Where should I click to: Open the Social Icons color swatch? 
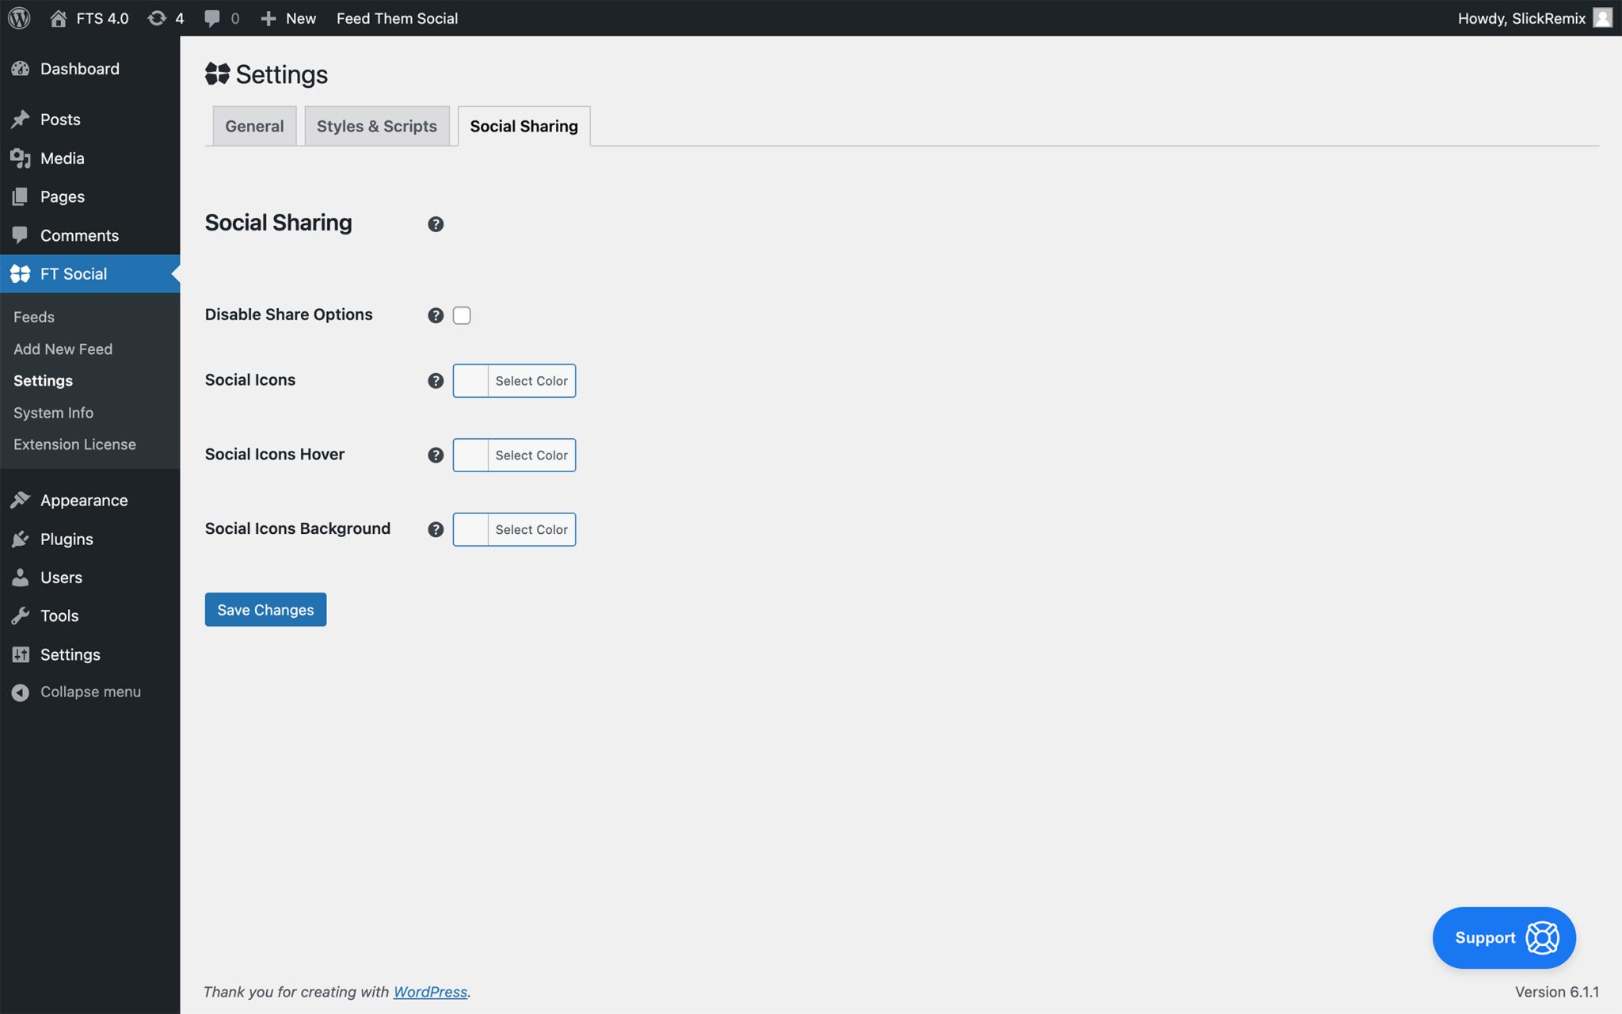[x=471, y=381]
